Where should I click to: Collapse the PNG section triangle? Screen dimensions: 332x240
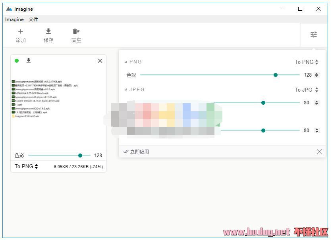click(x=126, y=62)
